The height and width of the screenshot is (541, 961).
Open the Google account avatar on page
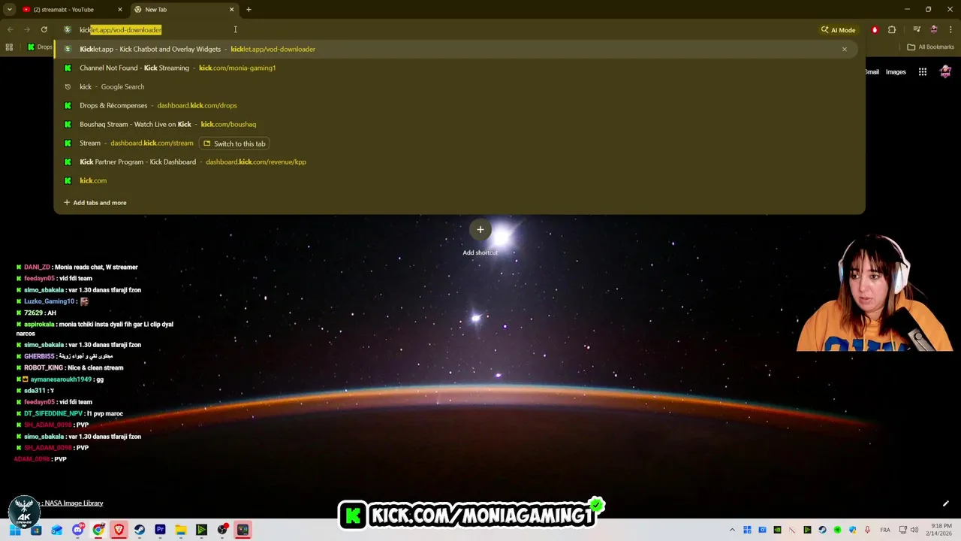[945, 72]
